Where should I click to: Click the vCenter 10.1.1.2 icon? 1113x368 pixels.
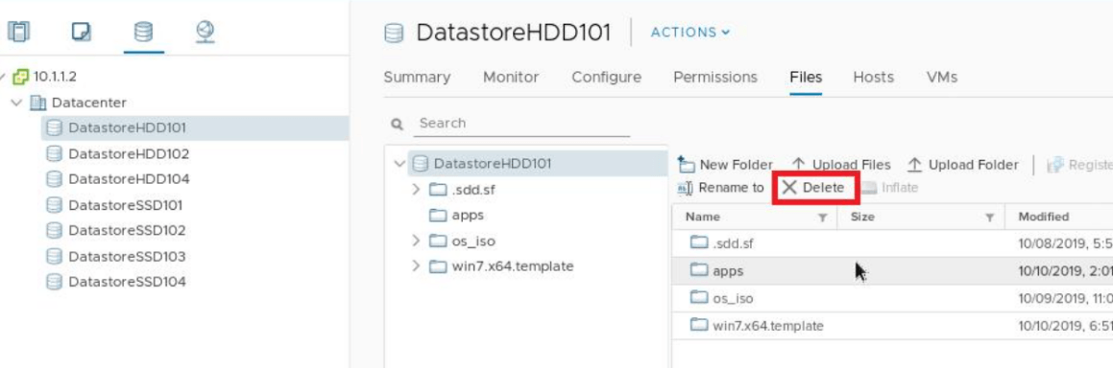pyautogui.click(x=21, y=77)
